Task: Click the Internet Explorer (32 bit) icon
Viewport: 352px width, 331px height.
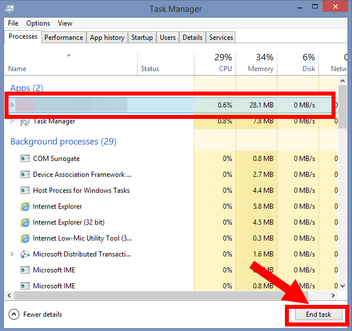Action: pyautogui.click(x=25, y=222)
